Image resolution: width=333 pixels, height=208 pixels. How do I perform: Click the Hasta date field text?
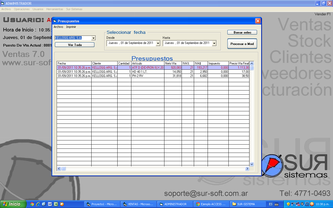point(187,43)
